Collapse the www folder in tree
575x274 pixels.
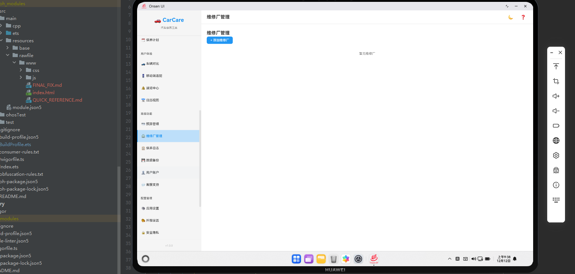pyautogui.click(x=14, y=63)
